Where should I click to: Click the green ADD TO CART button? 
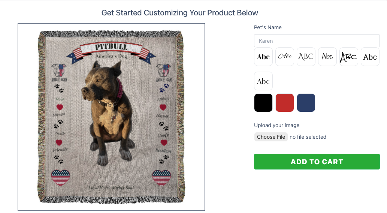pyautogui.click(x=317, y=162)
